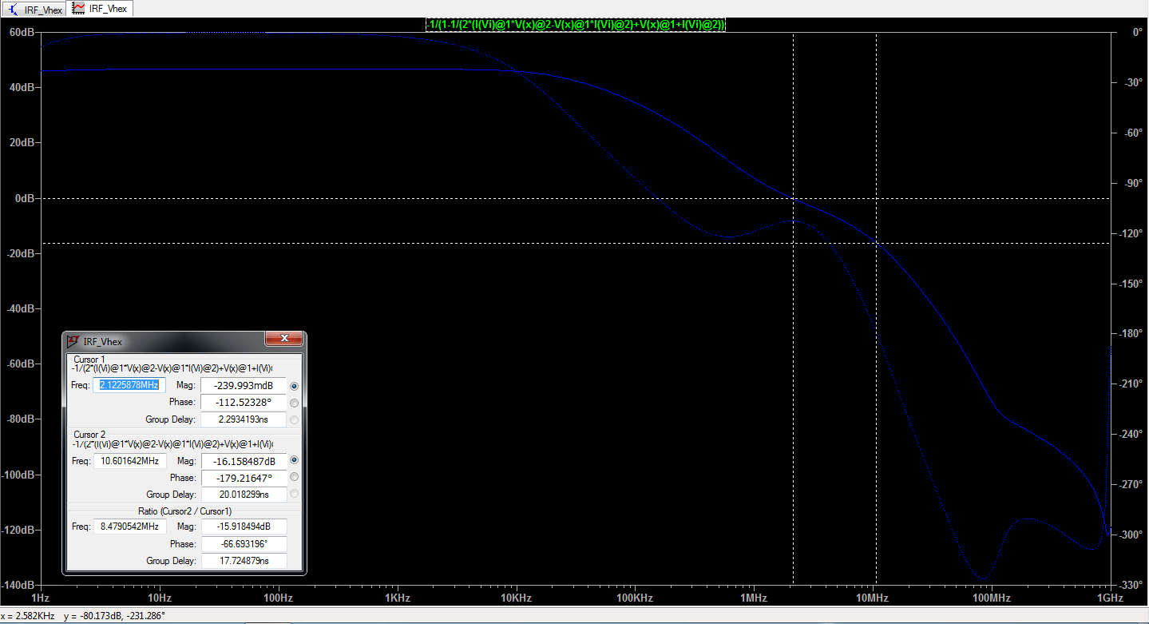
Task: Select the IRF_Vhex waveform plot tab
Action: 101,8
